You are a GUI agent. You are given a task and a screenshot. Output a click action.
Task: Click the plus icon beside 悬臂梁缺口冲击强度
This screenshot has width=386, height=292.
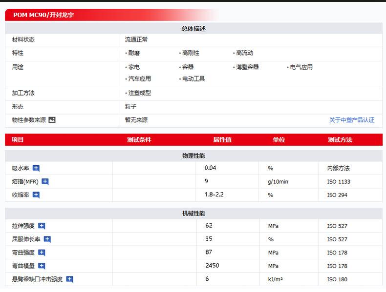coord(70,279)
